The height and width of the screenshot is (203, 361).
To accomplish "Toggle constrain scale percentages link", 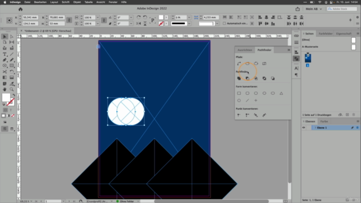I will 104,20.
